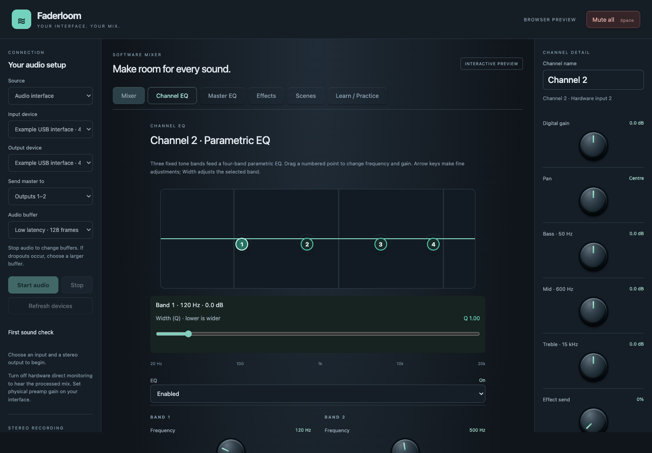Click the Bass 0.0 dB value
652x453 pixels.
(x=636, y=233)
